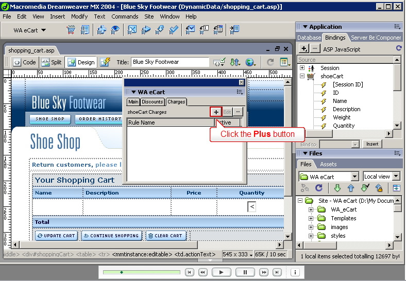Click the minus button in Bindings panel
Viewport: 406px width, 281px height.
(315, 49)
